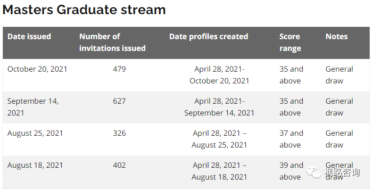The image size is (372, 189).
Task: Click the 402 invitations value
Action: tap(119, 165)
